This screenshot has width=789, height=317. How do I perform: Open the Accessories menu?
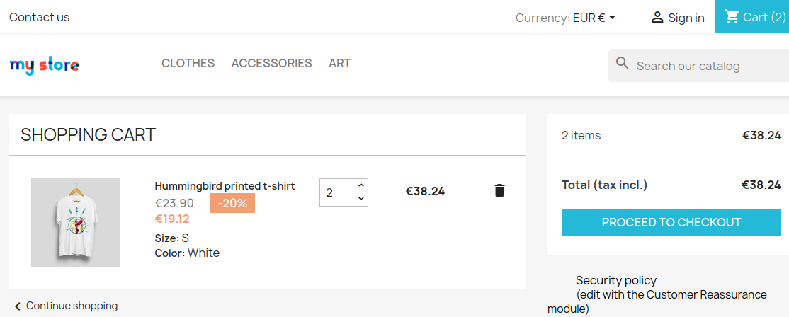click(271, 63)
